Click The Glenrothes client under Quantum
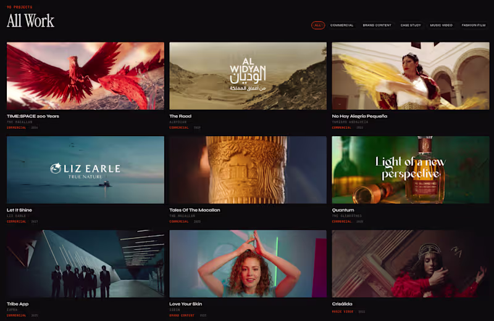This screenshot has height=321, width=494. click(347, 216)
